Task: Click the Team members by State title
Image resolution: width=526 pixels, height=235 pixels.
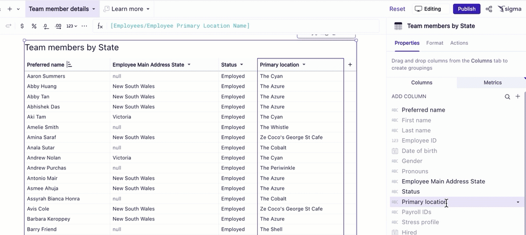Action: [x=72, y=48]
